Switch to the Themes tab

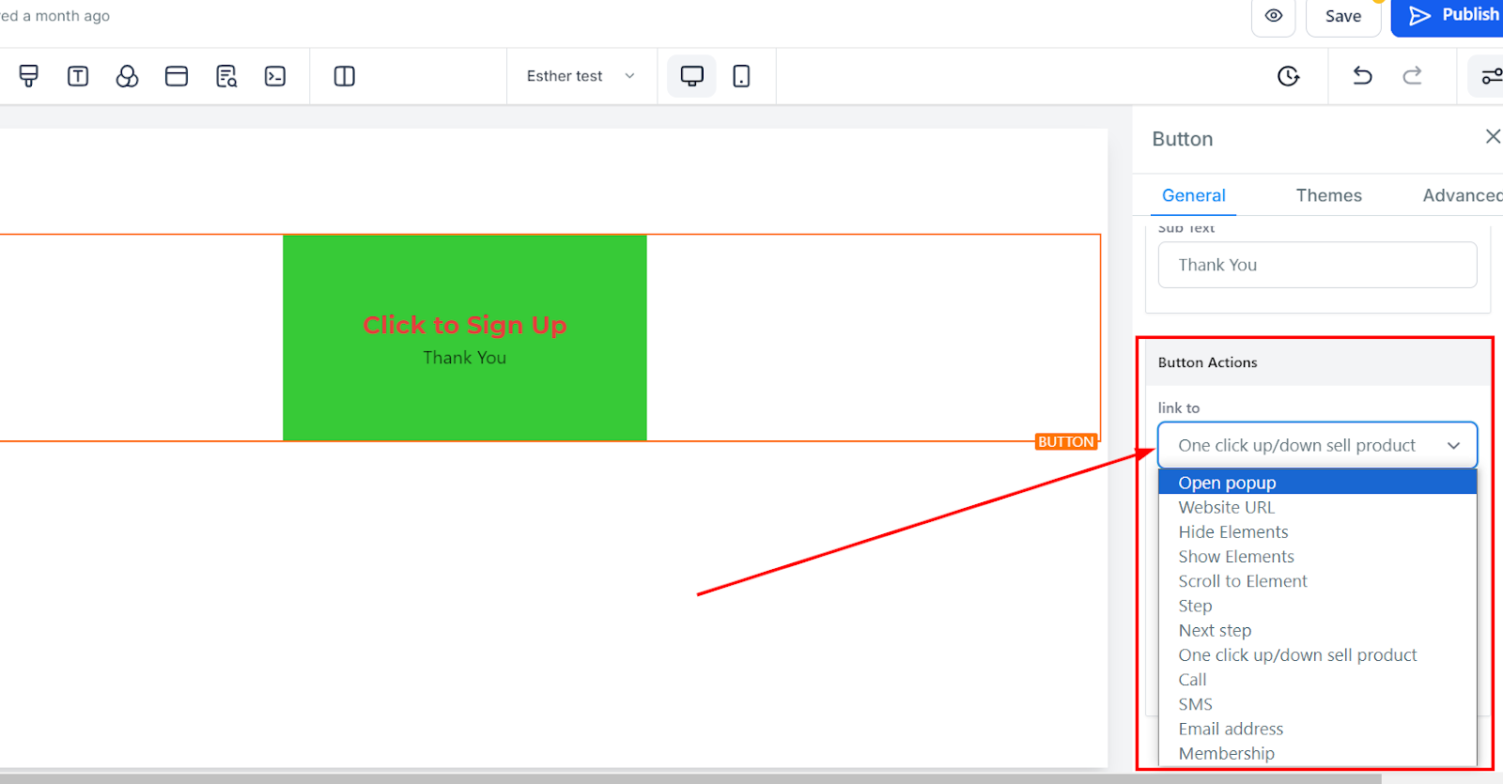pyautogui.click(x=1328, y=195)
